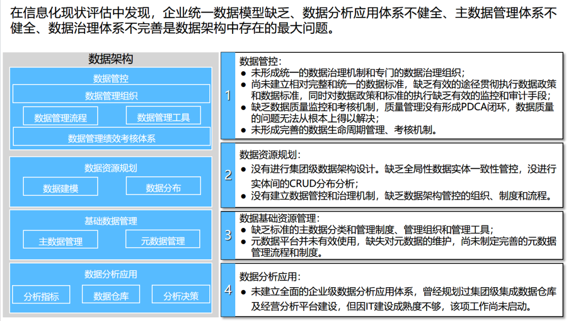The height and width of the screenshot is (321, 571).
Task: Click the number 2 badge
Action: click(x=228, y=175)
